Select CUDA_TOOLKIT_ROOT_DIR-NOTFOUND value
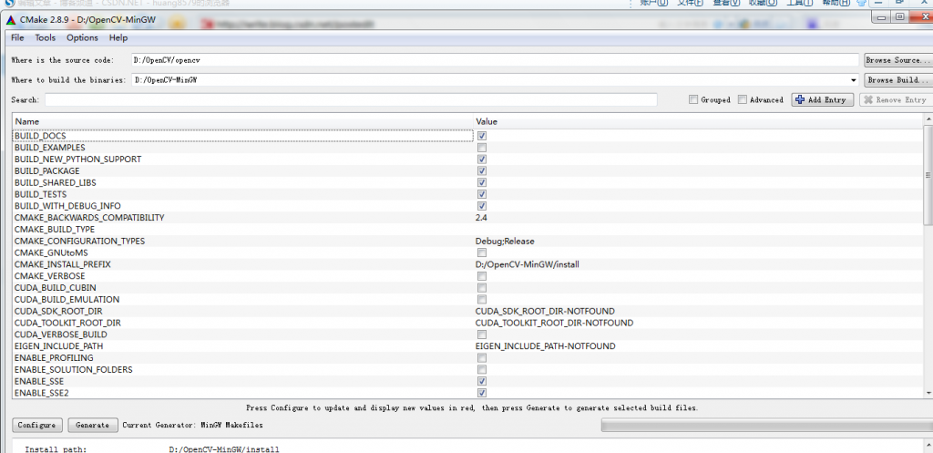 [555, 323]
